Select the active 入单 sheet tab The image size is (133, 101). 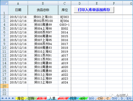[x=52, y=98]
